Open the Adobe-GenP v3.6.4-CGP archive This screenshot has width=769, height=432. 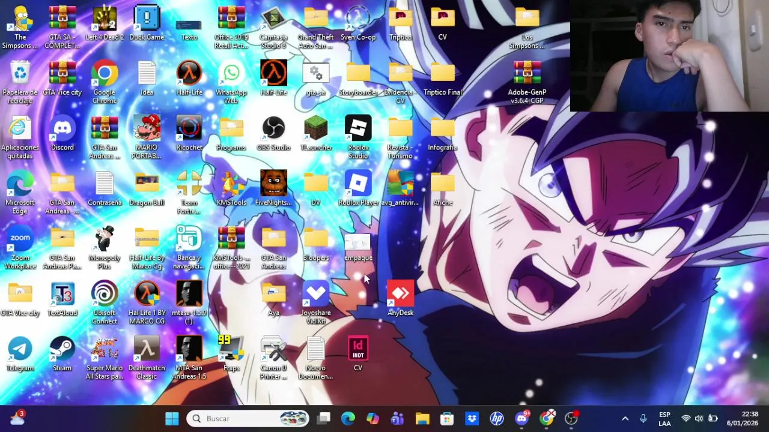527,83
